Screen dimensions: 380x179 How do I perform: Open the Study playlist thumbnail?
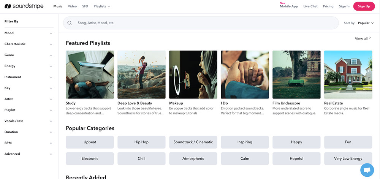[90, 74]
